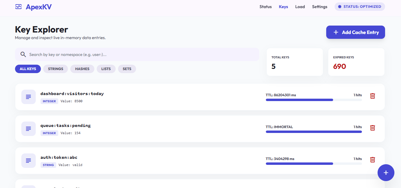Click the STATUS: OPTIMIZED badge
The height and width of the screenshot is (188, 401).
click(360, 7)
